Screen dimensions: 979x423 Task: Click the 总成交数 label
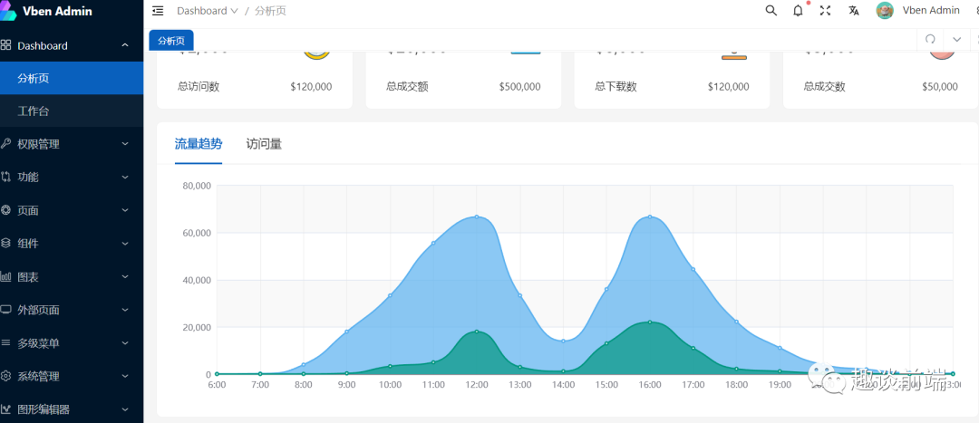click(x=824, y=87)
